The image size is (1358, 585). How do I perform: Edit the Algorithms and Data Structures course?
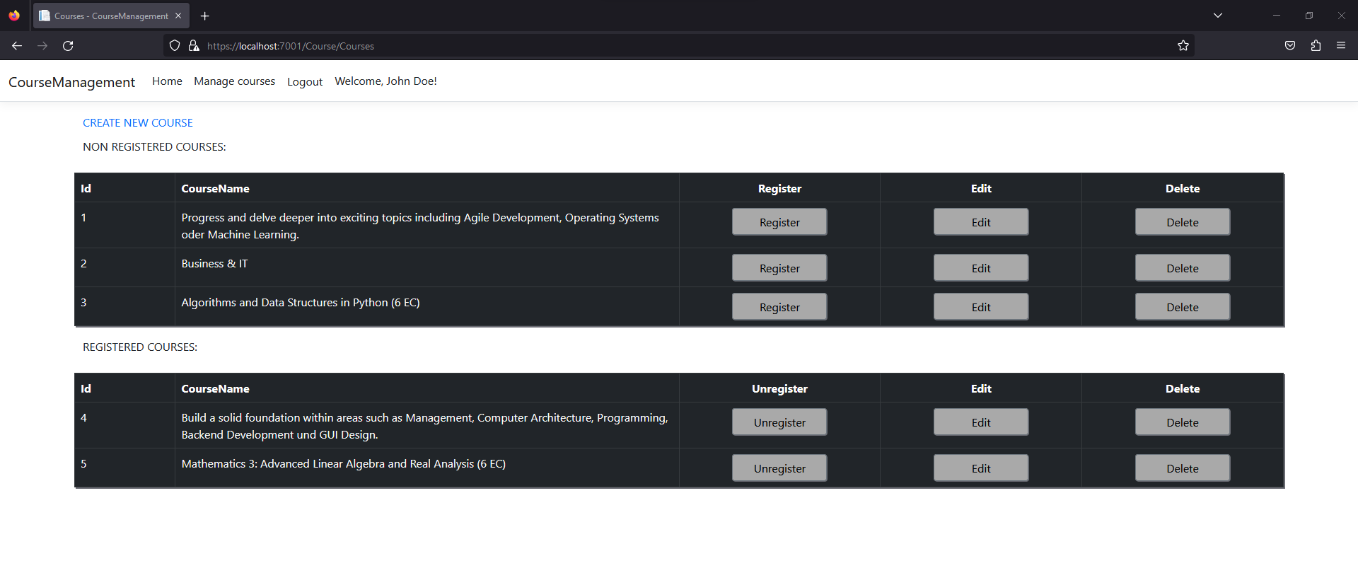coord(981,307)
